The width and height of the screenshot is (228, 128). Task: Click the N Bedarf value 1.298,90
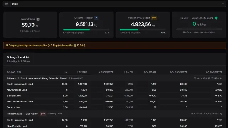(82, 96)
